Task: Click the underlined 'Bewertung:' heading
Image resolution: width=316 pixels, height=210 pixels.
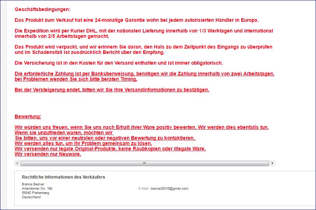Action: [28, 117]
